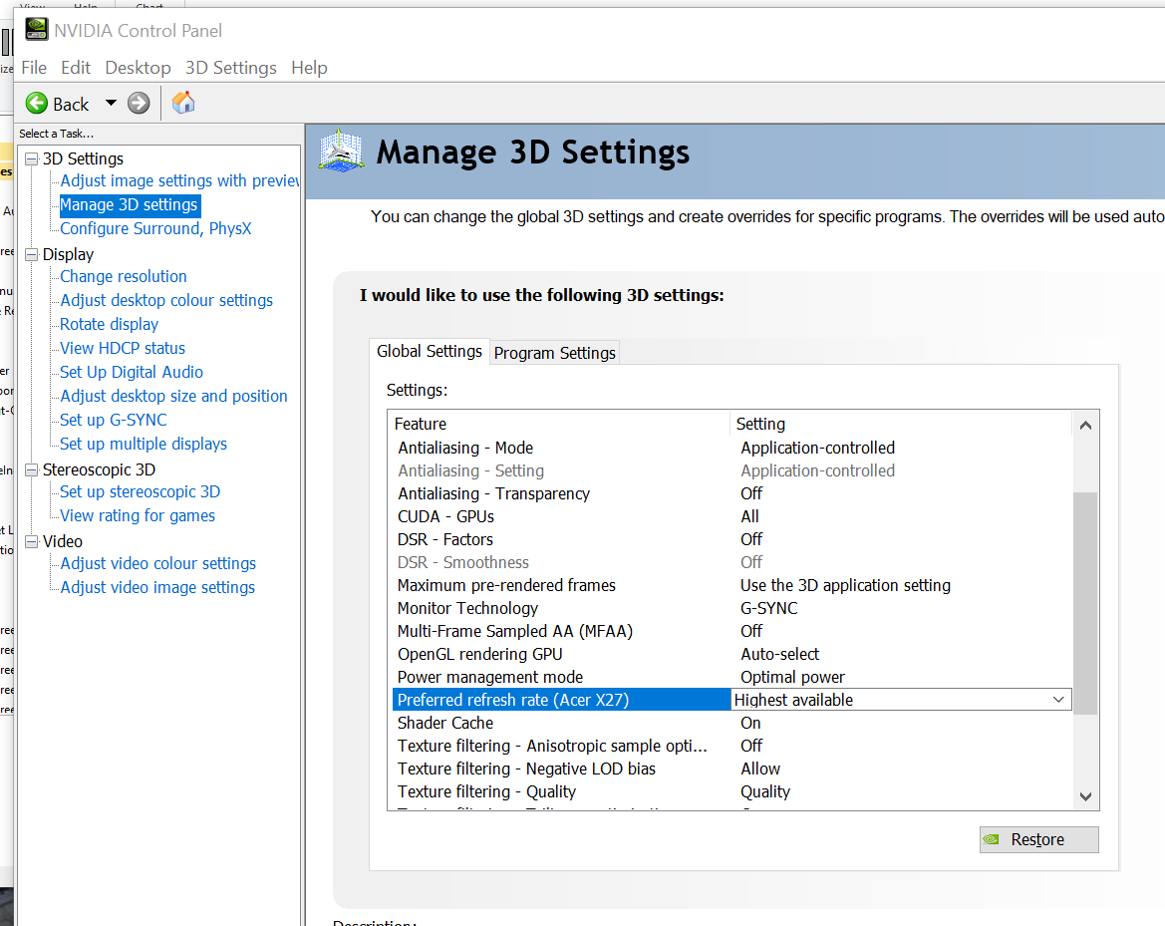Open the File menu
1165x926 pixels.
click(34, 68)
